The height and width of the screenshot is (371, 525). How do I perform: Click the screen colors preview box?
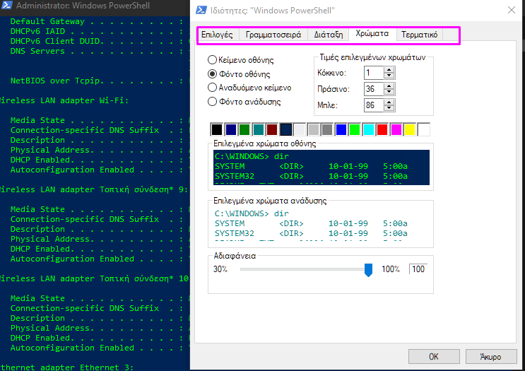point(322,167)
